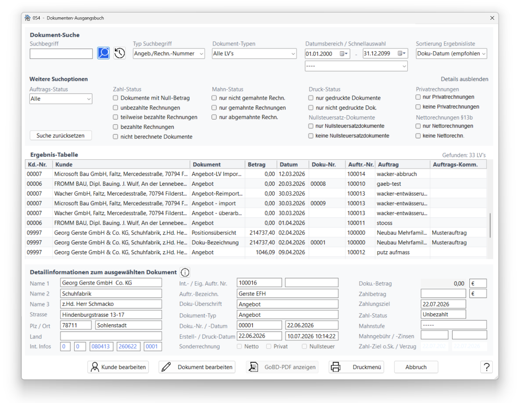Sort results by Datum column header
This screenshot has height=403, width=522.
point(293,164)
